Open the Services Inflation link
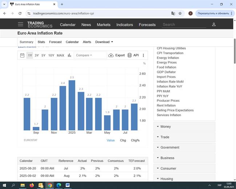The width and height of the screenshot is (236, 189). pyautogui.click(x=169, y=115)
